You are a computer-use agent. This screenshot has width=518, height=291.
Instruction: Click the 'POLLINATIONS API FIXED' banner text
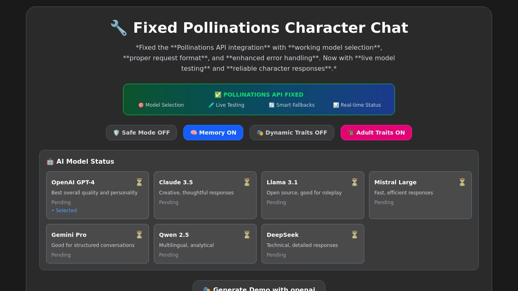tap(263, 95)
